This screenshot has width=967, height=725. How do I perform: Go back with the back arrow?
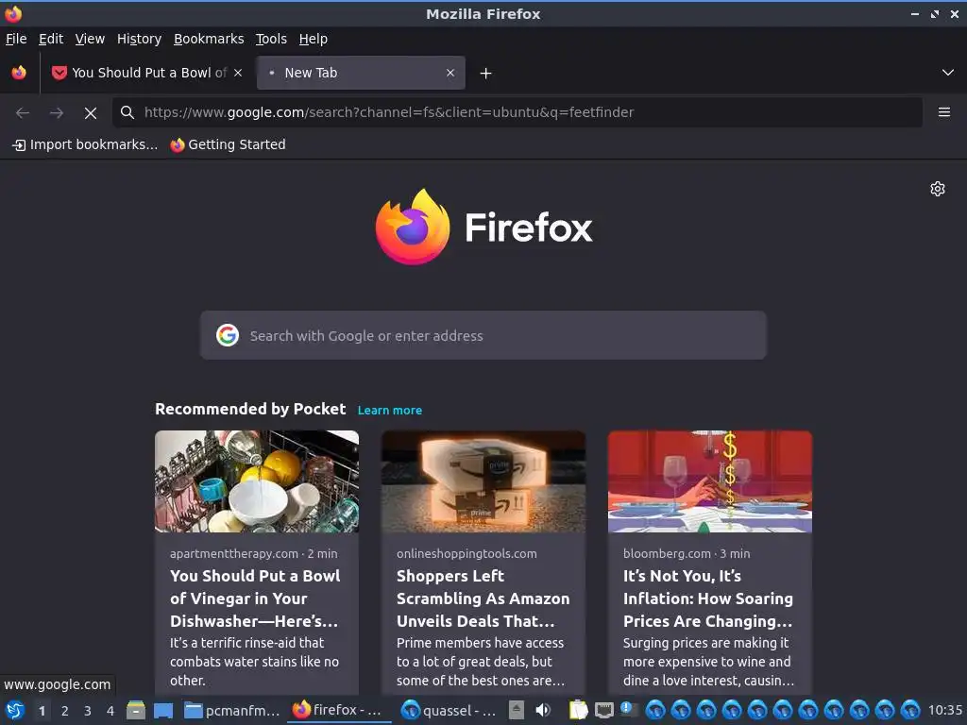tap(23, 112)
